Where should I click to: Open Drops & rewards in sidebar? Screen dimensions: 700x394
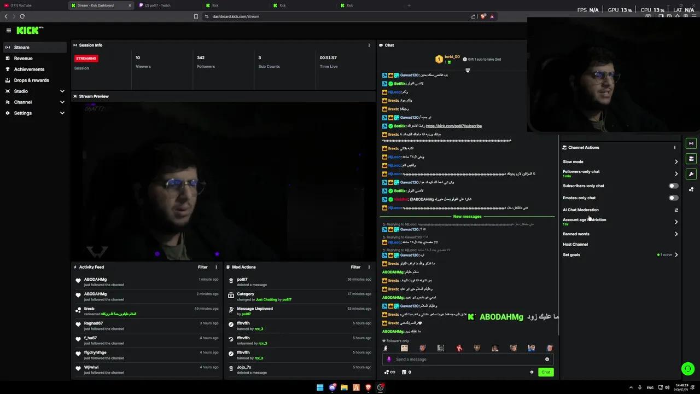point(35,80)
